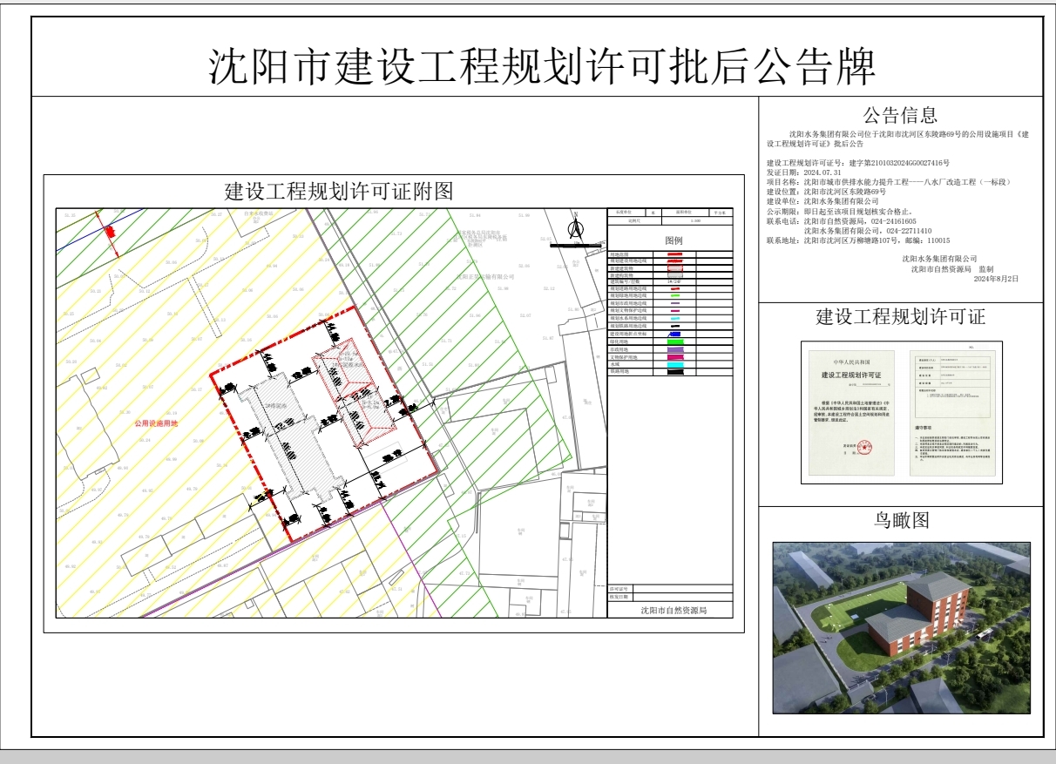The image size is (1056, 764).
Task: Click the red 公用设施用地 map label
Action: tap(155, 423)
